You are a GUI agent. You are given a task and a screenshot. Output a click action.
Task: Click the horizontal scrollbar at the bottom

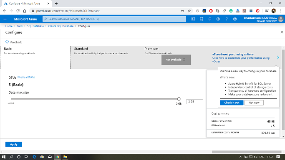(247, 152)
